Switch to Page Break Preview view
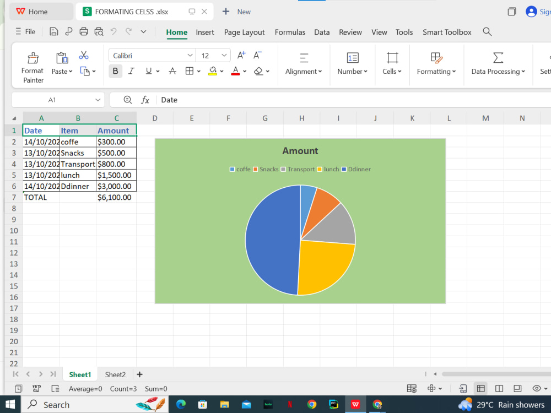Viewport: 551px width, 413px height. tap(499, 388)
